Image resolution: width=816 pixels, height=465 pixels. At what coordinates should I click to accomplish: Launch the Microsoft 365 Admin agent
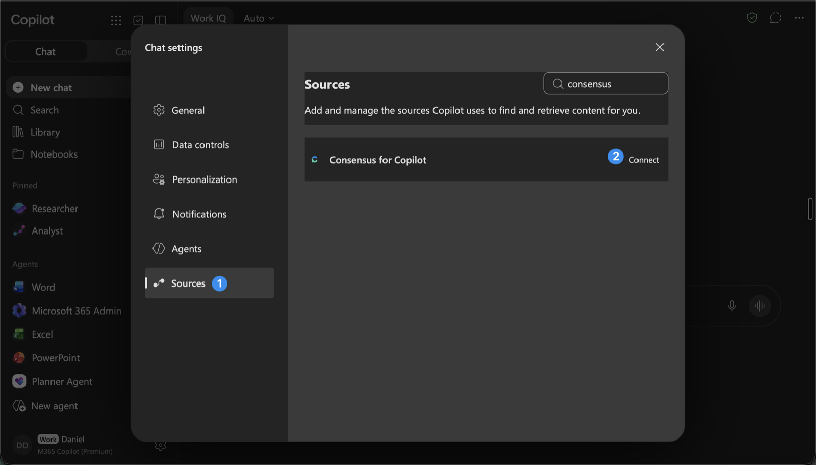tap(67, 311)
